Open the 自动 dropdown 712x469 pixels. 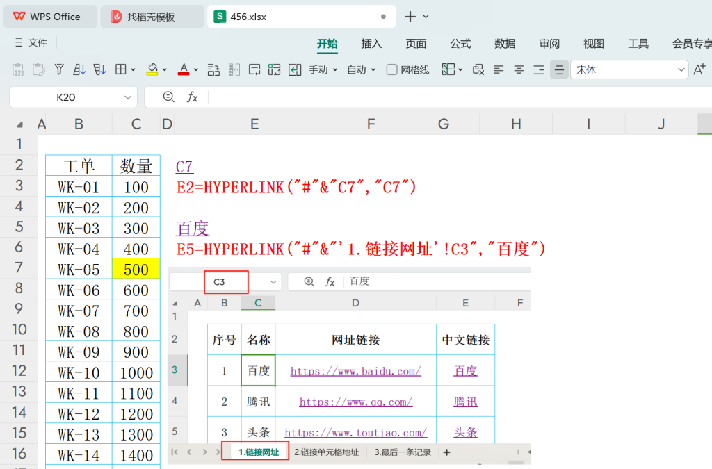tap(362, 69)
